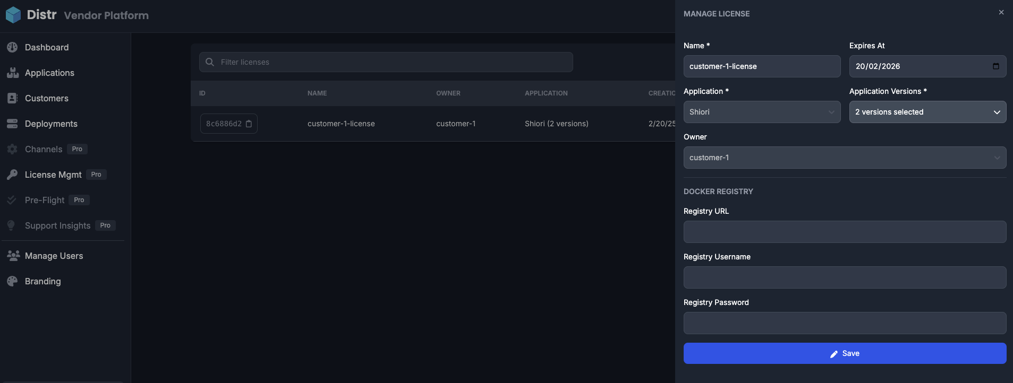Image resolution: width=1013 pixels, height=383 pixels.
Task: Click chevron arrow of Owner select
Action: pos(997,158)
